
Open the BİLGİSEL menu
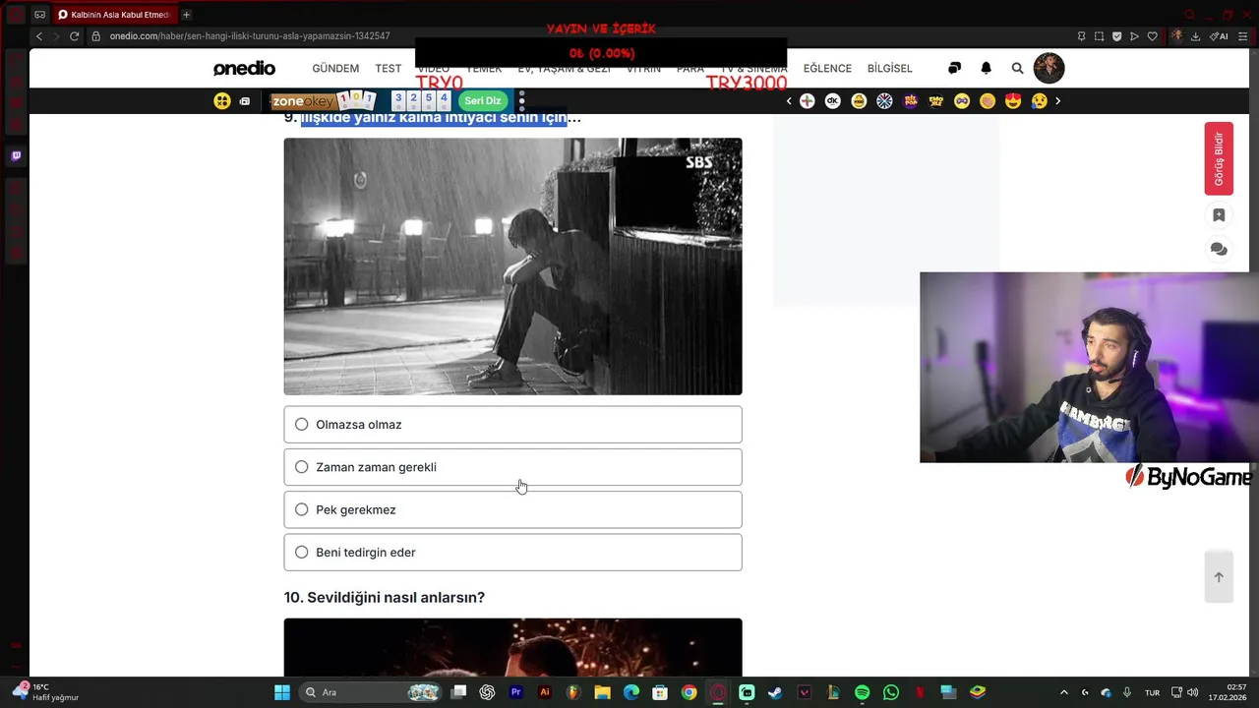(x=889, y=68)
